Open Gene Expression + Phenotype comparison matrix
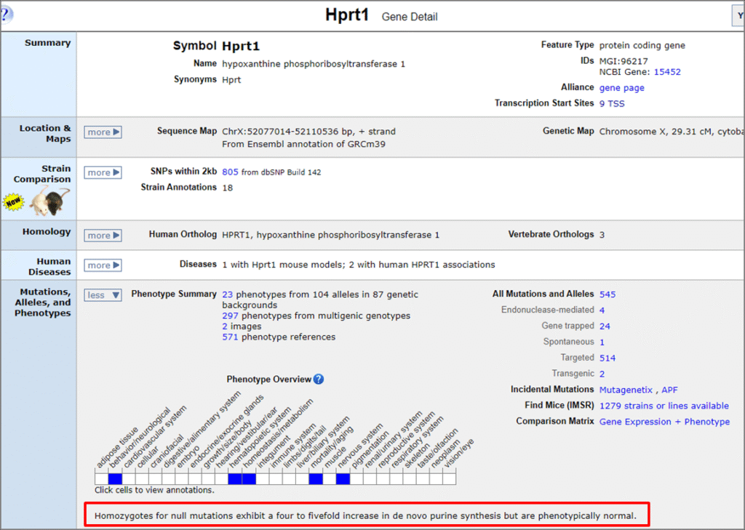This screenshot has height=530, width=745. [664, 422]
